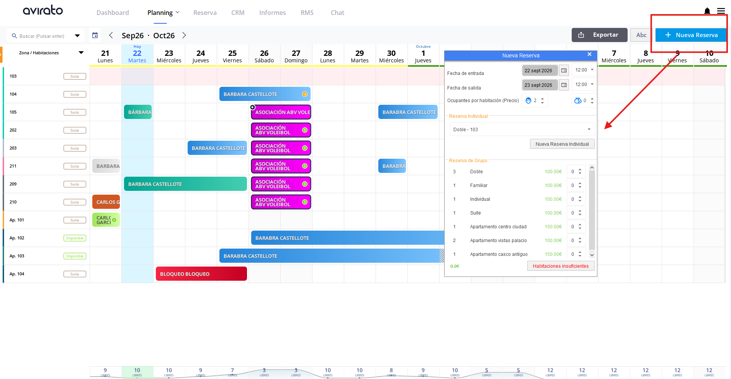This screenshot has width=731, height=379.
Task: Click the Abc button
Action: coord(641,35)
